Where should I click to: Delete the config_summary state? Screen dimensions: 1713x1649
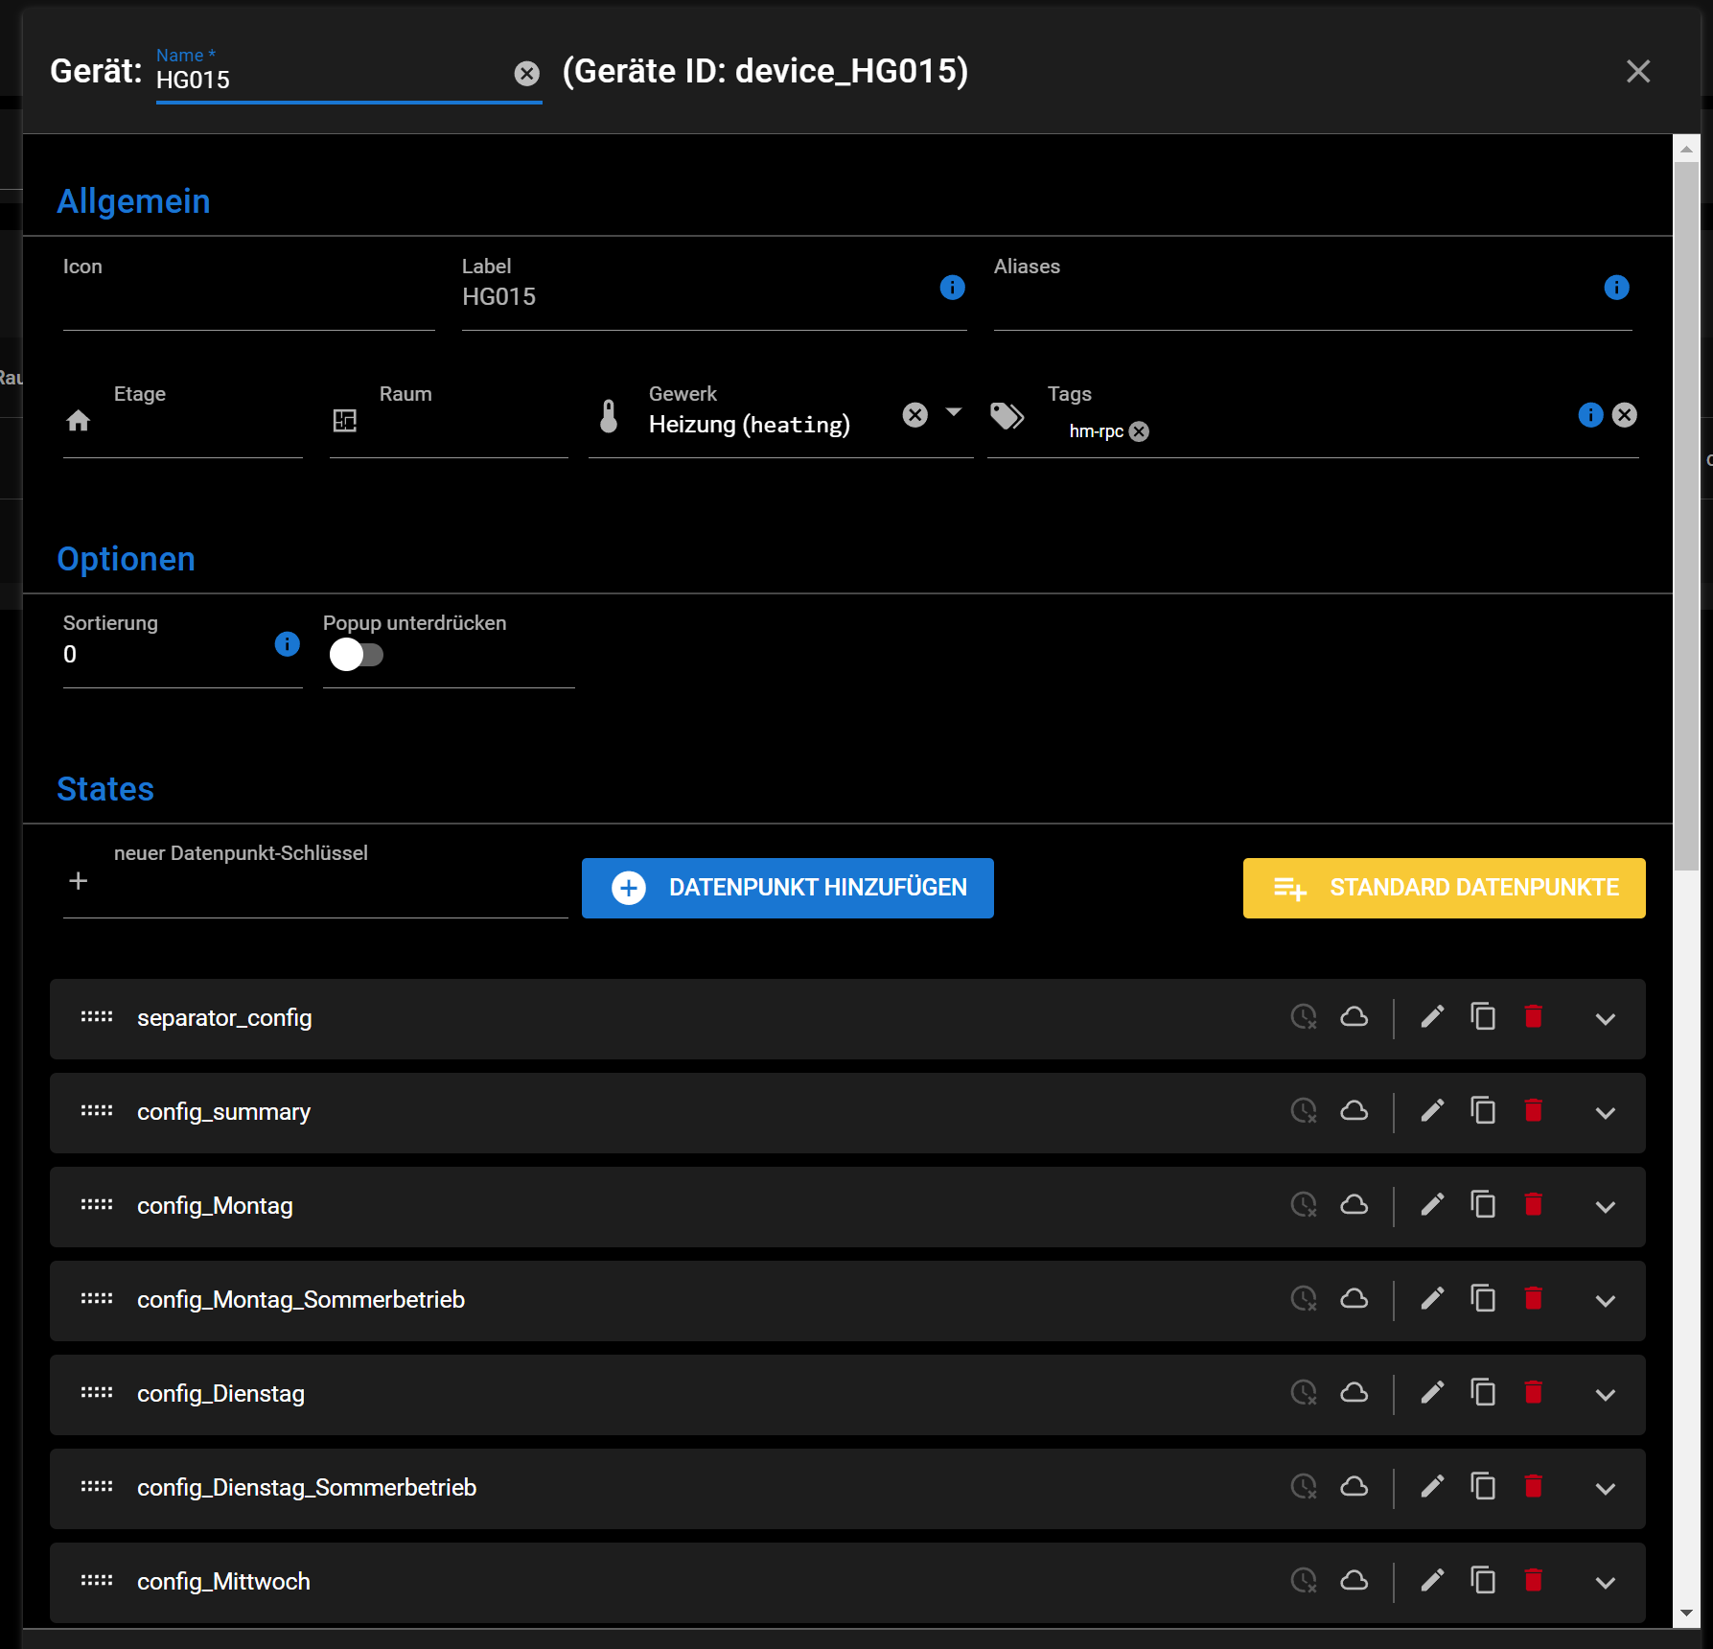[x=1534, y=1110]
